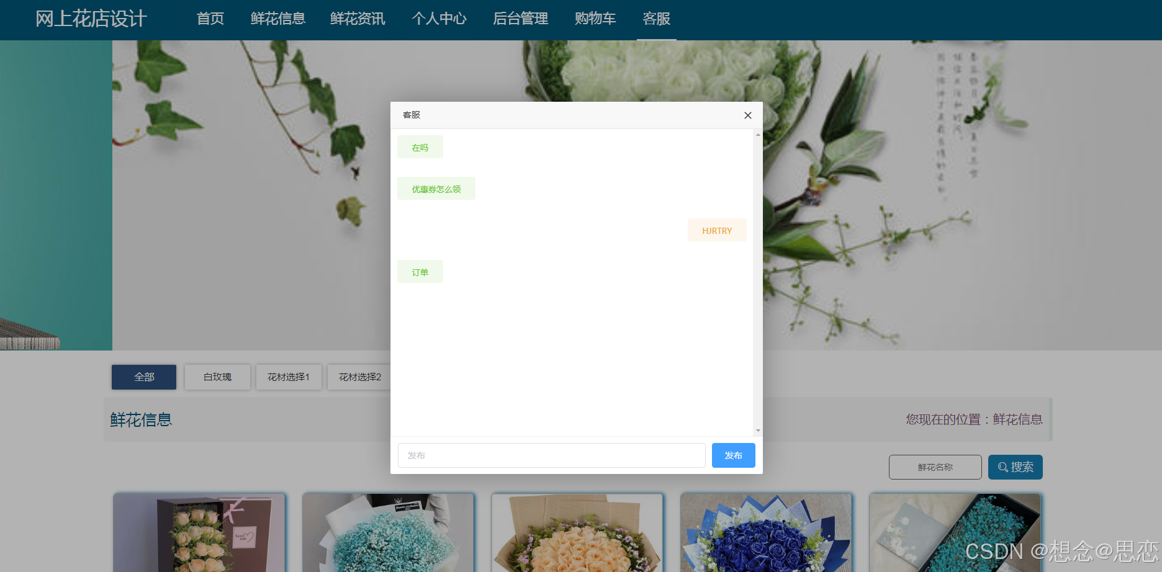Screen dimensions: 1162x572
Task: Click the 网上花店设计 site title
Action: [x=91, y=19]
